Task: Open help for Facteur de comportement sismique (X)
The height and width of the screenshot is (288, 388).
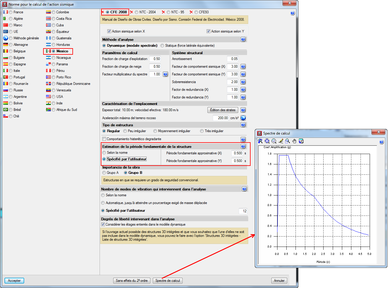Action: [x=243, y=67]
